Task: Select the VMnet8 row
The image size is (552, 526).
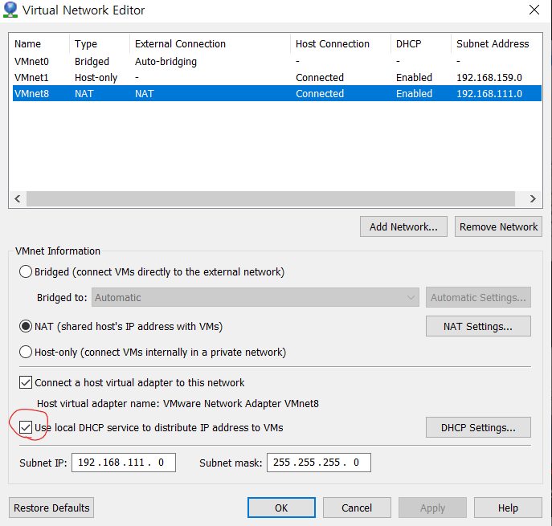Action: (x=277, y=94)
